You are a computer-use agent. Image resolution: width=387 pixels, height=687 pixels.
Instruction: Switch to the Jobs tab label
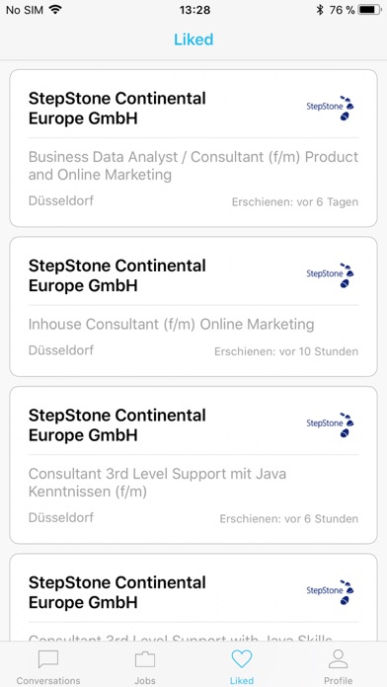pos(145,680)
